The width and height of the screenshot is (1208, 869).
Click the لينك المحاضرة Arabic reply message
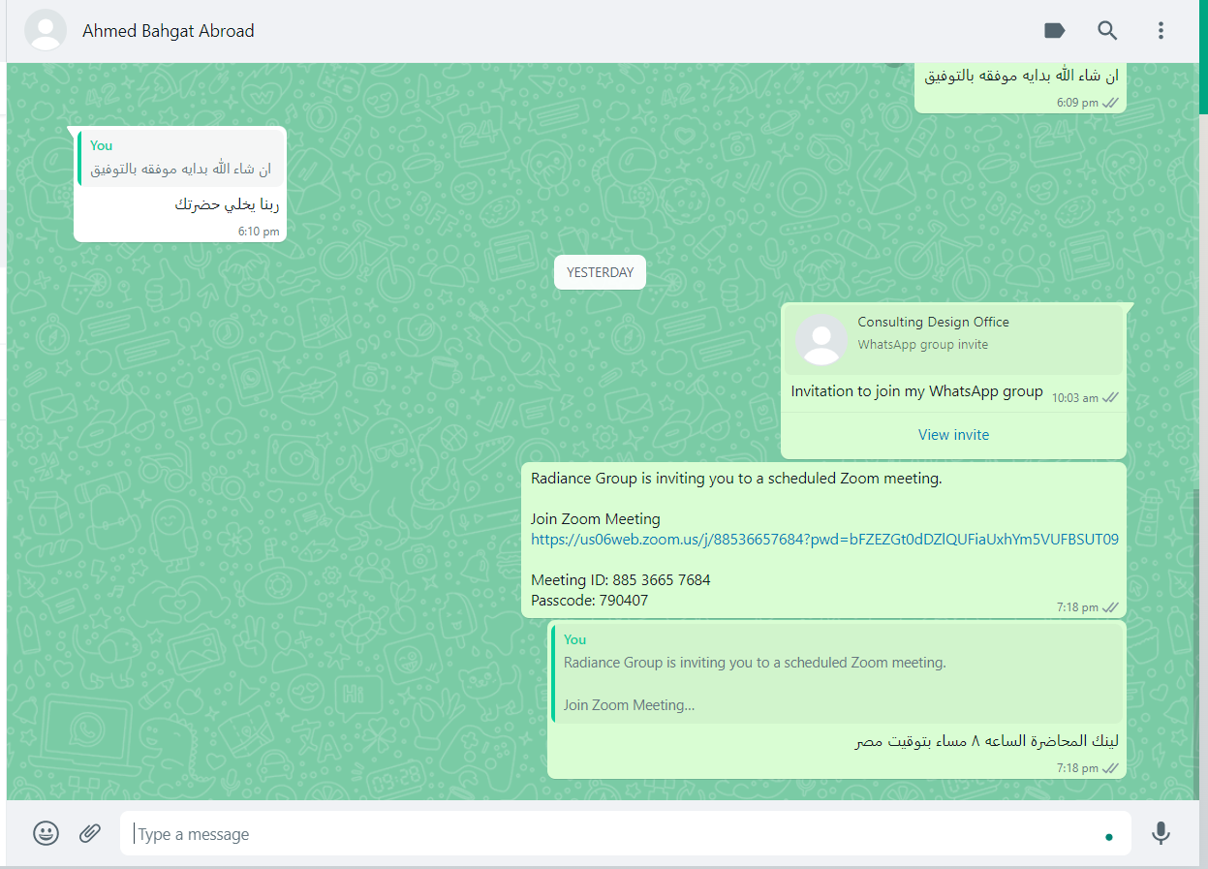986,742
